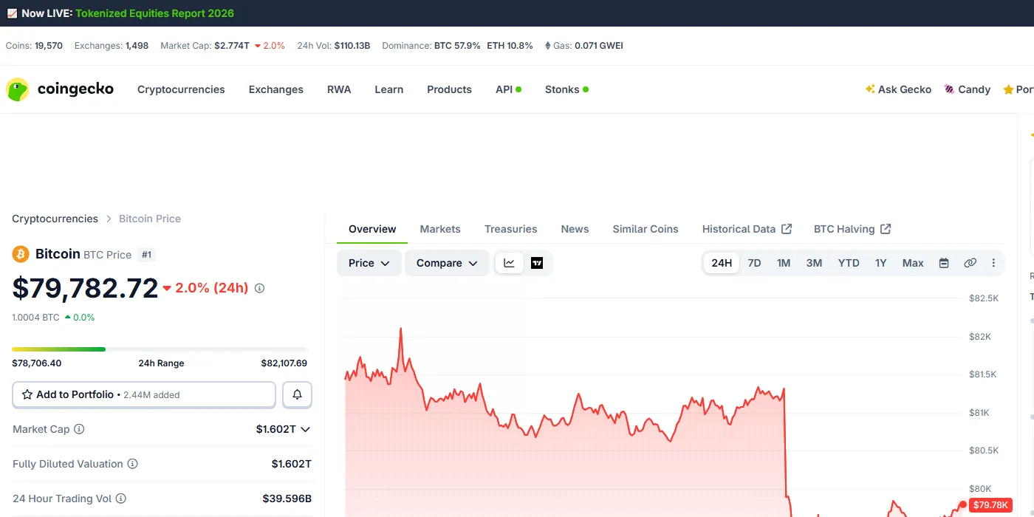This screenshot has height=517, width=1034.
Task: Click the $82,107.69 range high value
Action: click(x=284, y=363)
